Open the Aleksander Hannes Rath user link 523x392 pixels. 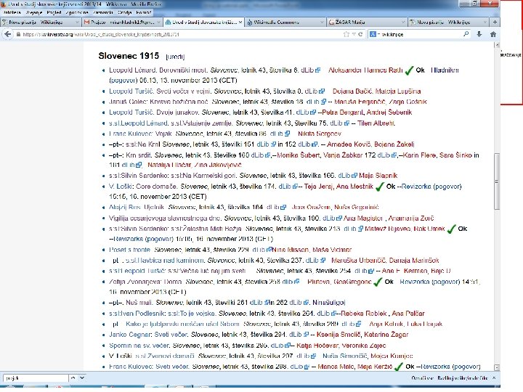[365, 70]
